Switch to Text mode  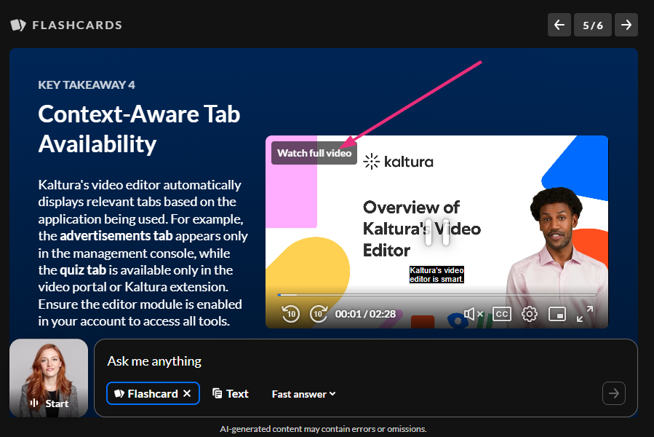pyautogui.click(x=231, y=393)
